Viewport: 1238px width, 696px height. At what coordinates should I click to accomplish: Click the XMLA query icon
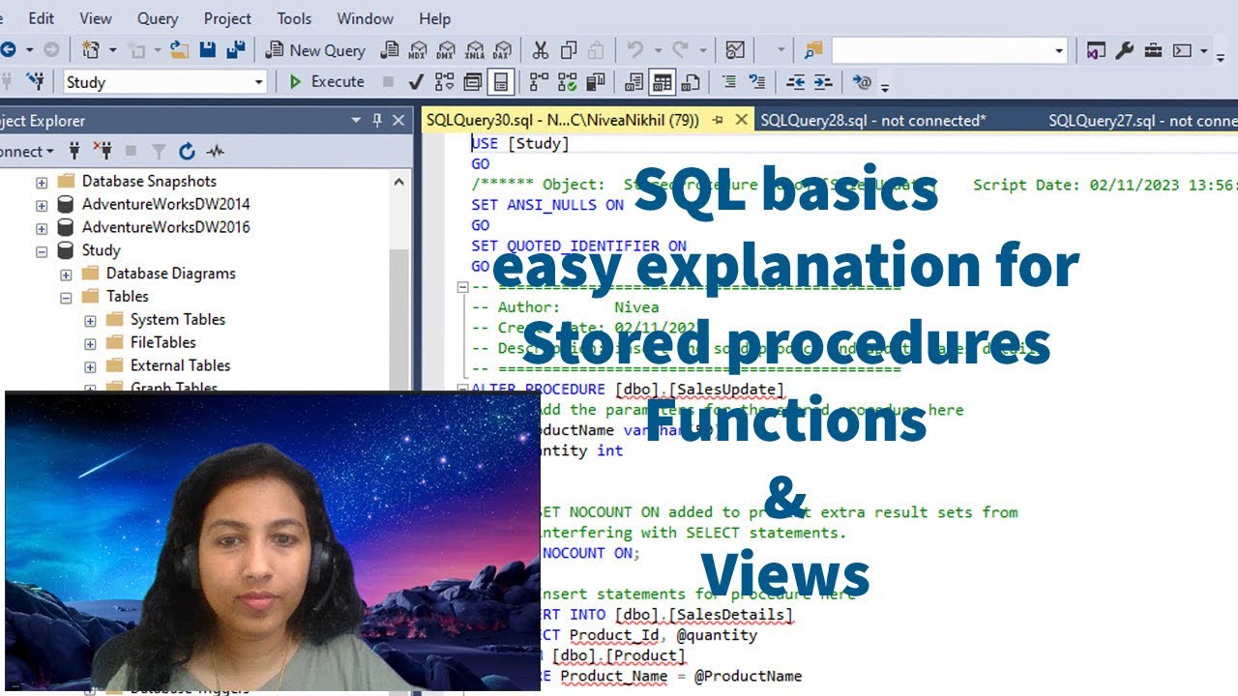click(474, 50)
